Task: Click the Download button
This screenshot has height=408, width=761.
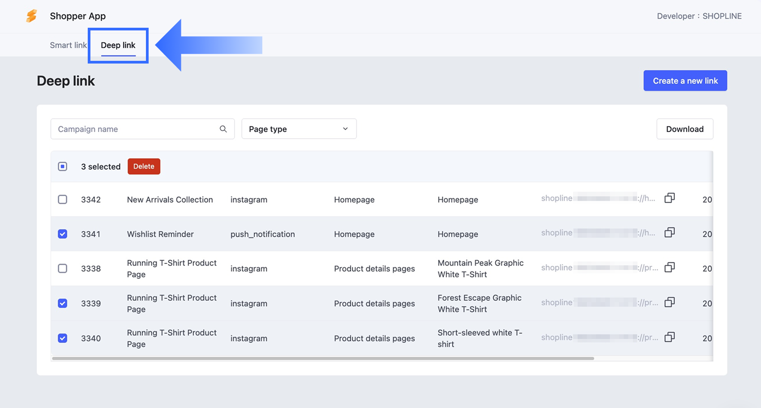Action: pyautogui.click(x=685, y=129)
